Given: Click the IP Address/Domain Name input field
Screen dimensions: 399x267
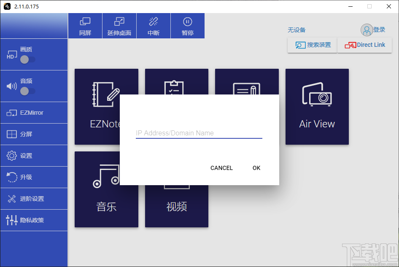Looking at the screenshot, I should (199, 132).
